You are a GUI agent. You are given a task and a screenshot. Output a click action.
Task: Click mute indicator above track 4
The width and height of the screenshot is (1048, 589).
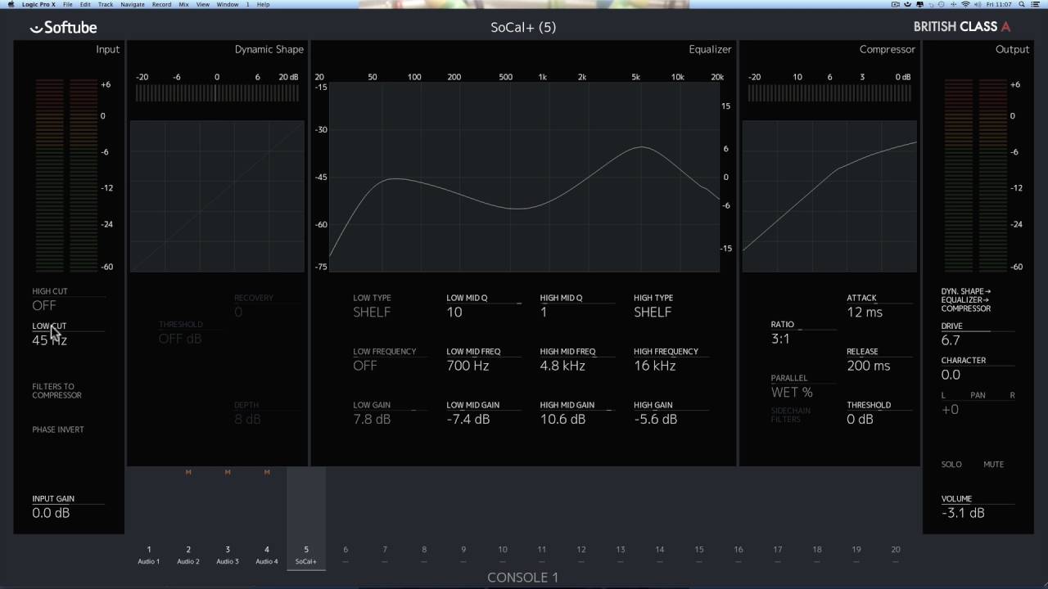click(x=267, y=472)
